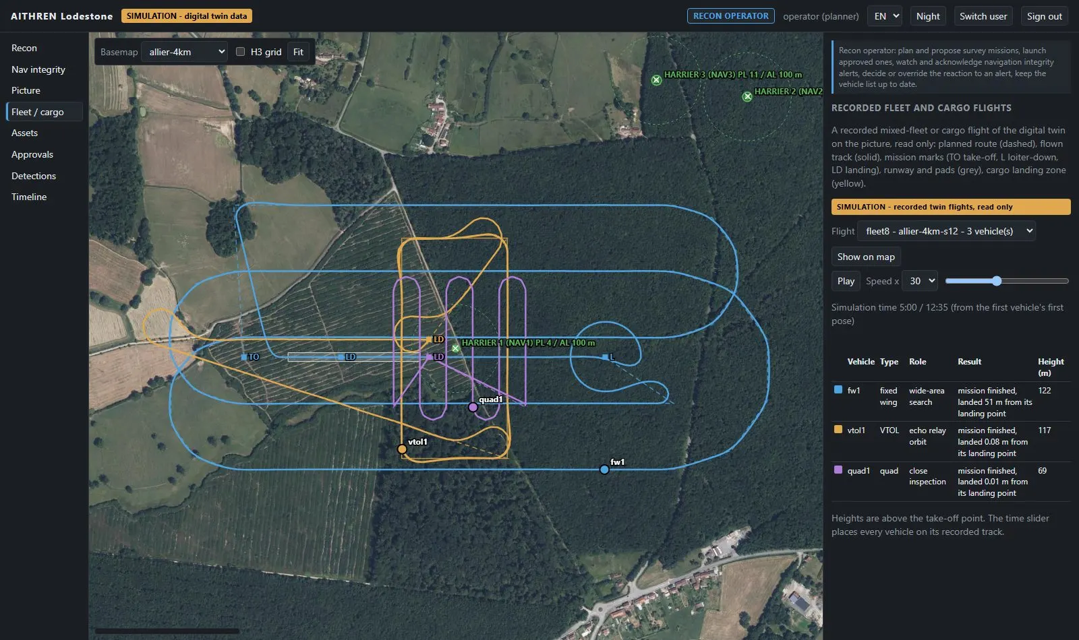Click the horizontal scrollbar below the map
Screen dimensions: 1079x640
coord(167,631)
